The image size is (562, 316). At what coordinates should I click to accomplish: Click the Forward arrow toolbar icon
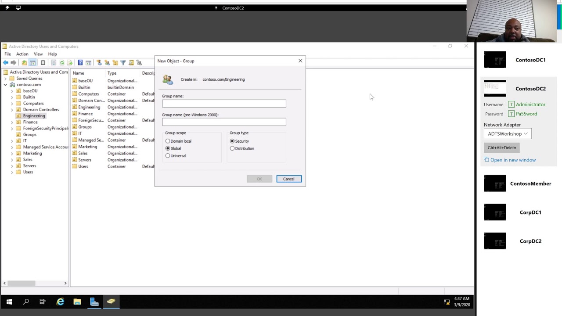click(14, 63)
